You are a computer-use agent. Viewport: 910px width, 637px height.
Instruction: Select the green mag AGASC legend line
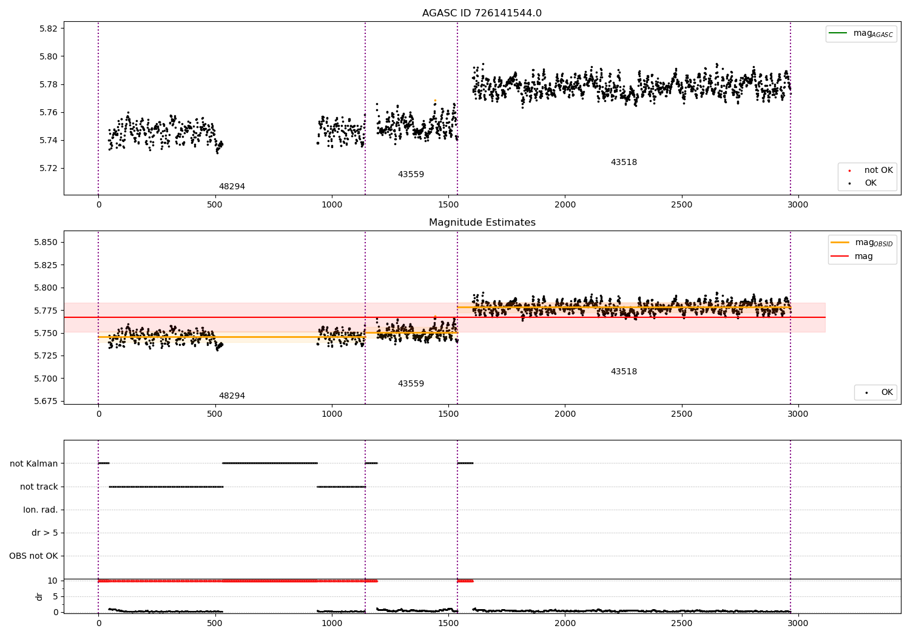tap(838, 33)
